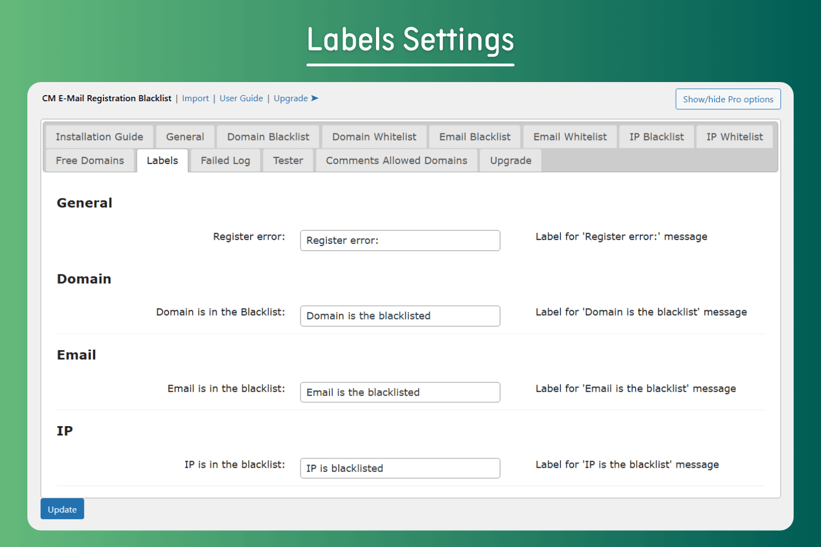
Task: Edit the IP is in the blacklist field
Action: click(400, 468)
